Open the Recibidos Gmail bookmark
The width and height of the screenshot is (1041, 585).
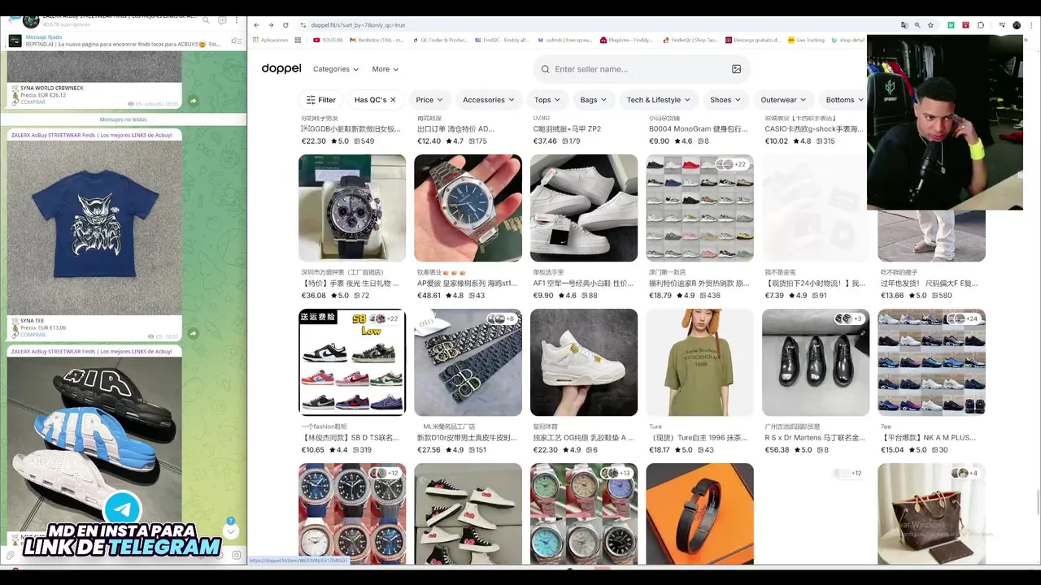377,40
